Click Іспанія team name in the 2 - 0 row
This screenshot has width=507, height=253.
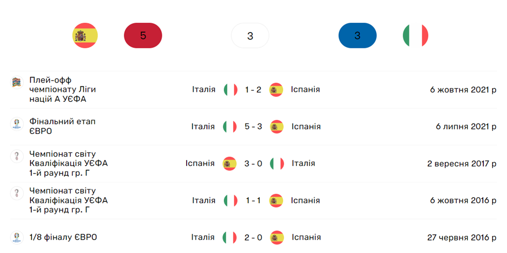click(306, 238)
